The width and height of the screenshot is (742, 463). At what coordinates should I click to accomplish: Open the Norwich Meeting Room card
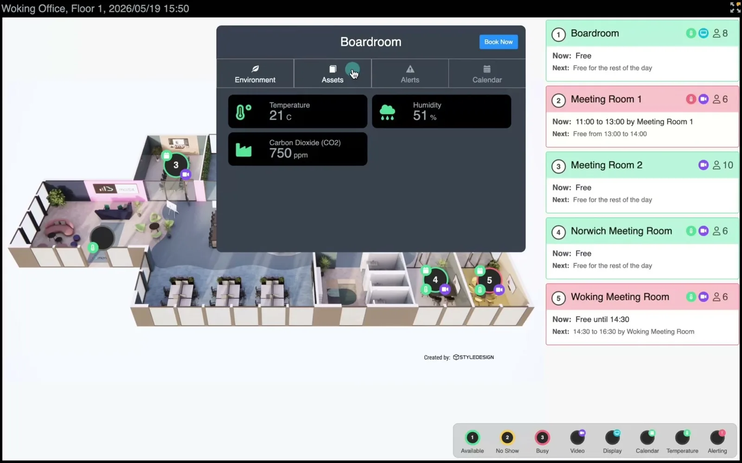pos(642,248)
